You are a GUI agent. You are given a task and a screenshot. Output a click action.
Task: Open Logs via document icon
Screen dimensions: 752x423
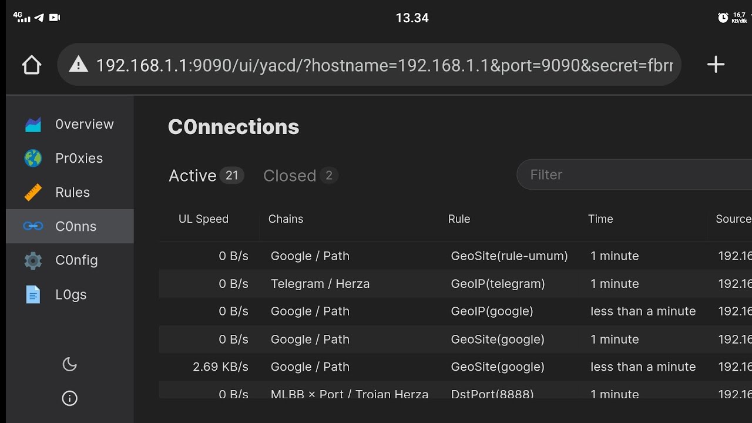point(33,294)
